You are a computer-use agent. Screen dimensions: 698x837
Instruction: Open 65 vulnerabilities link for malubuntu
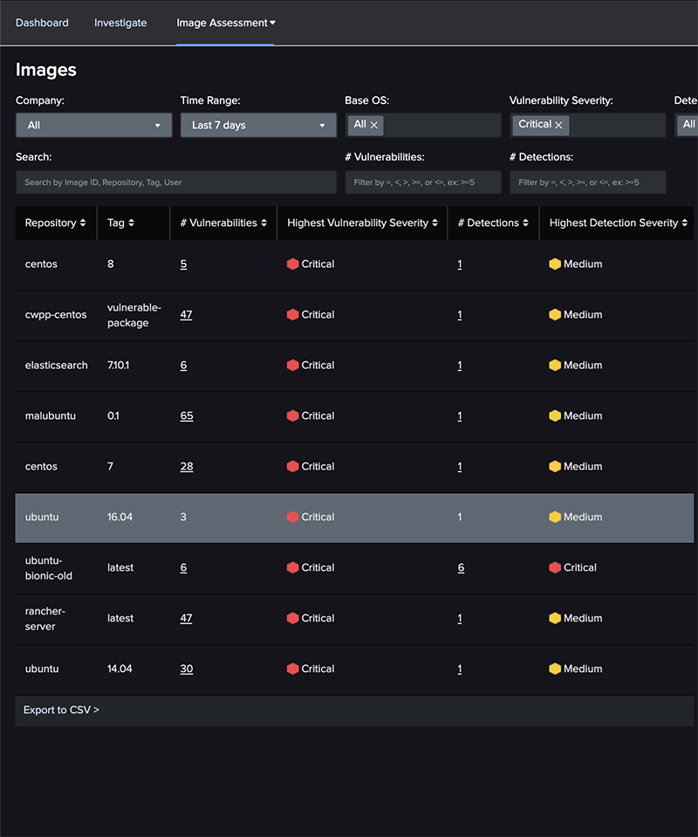click(x=187, y=416)
